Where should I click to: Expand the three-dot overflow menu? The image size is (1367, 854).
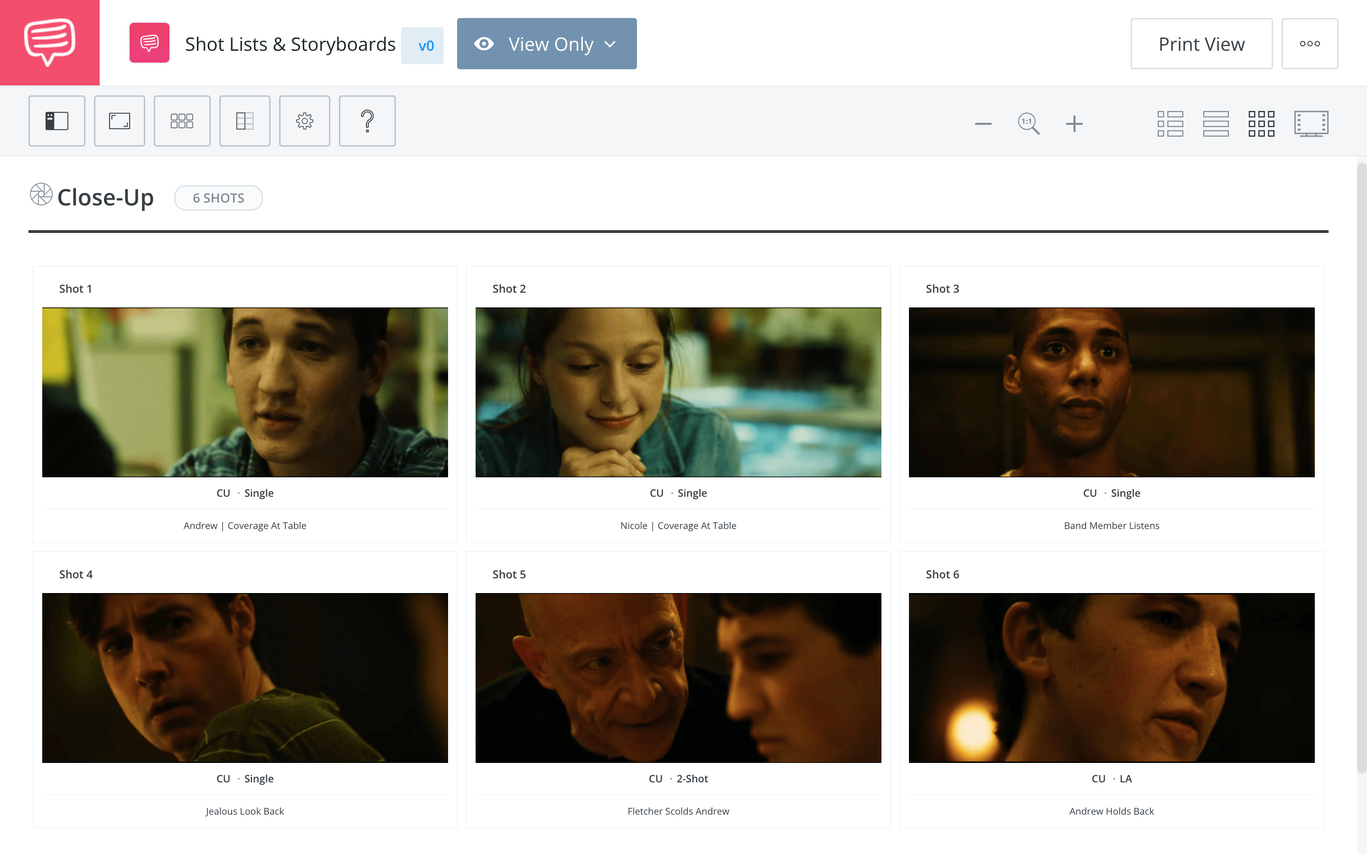[1310, 43]
